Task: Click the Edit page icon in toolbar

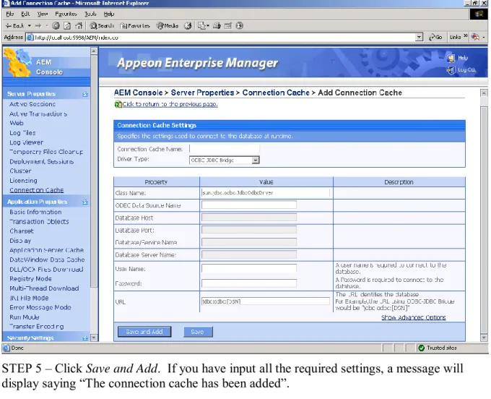Action: pyautogui.click(x=228, y=26)
